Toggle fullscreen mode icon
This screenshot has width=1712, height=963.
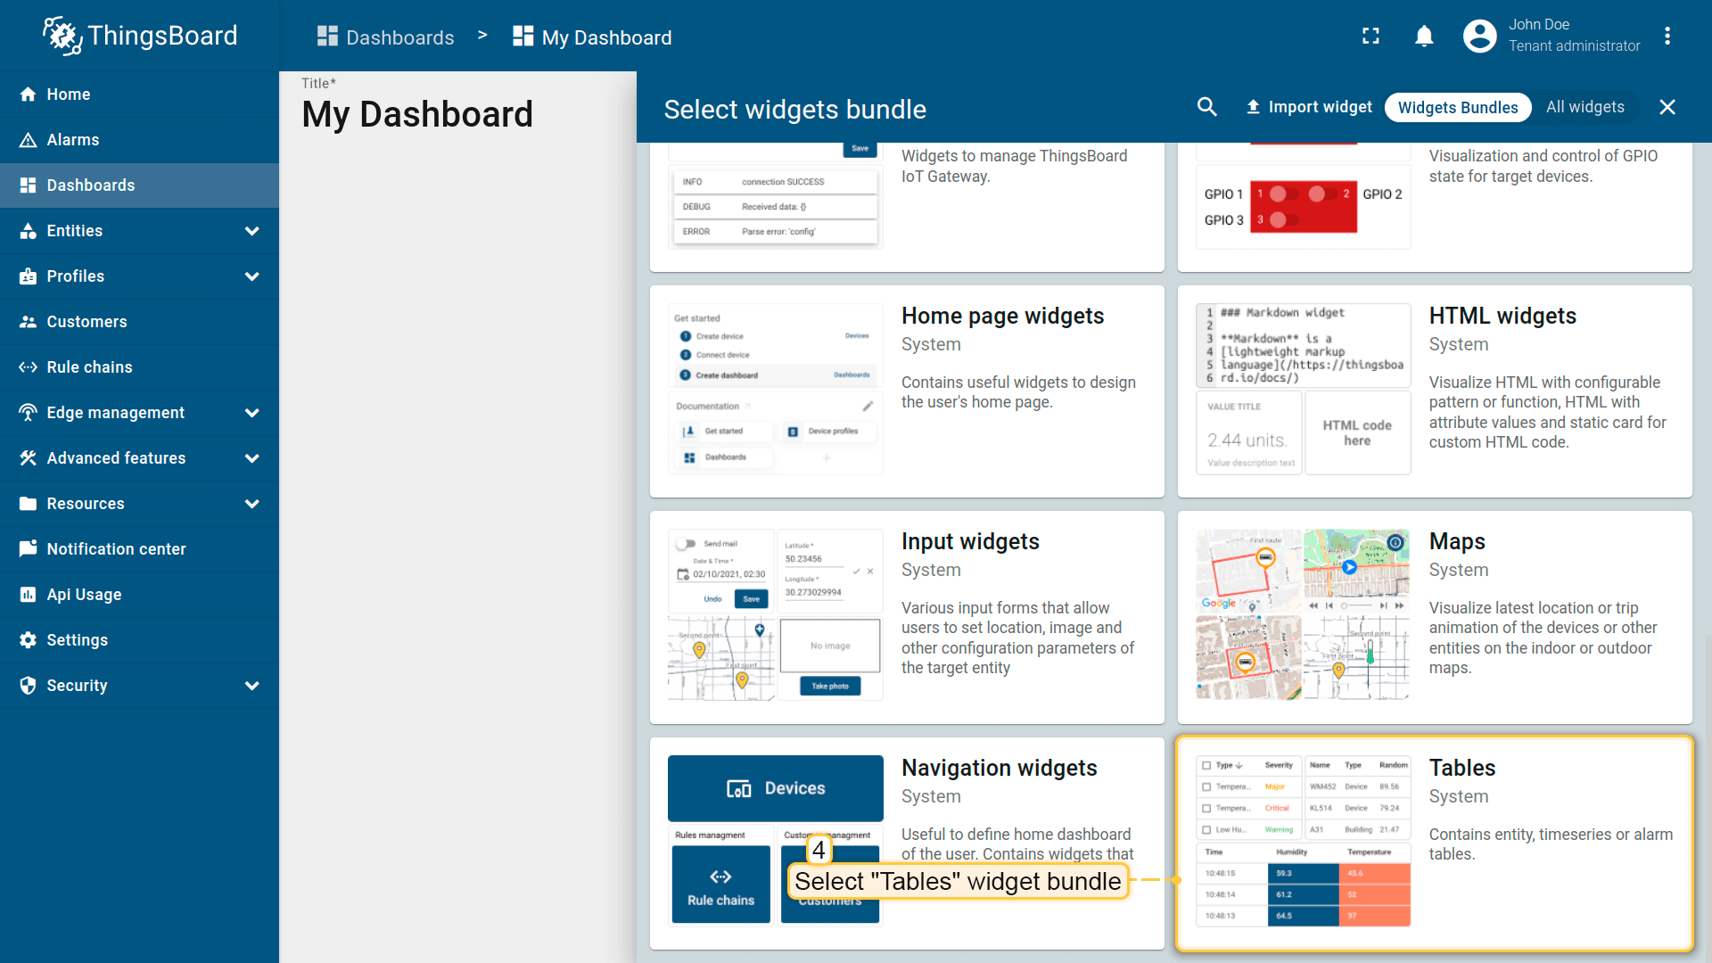tap(1370, 36)
